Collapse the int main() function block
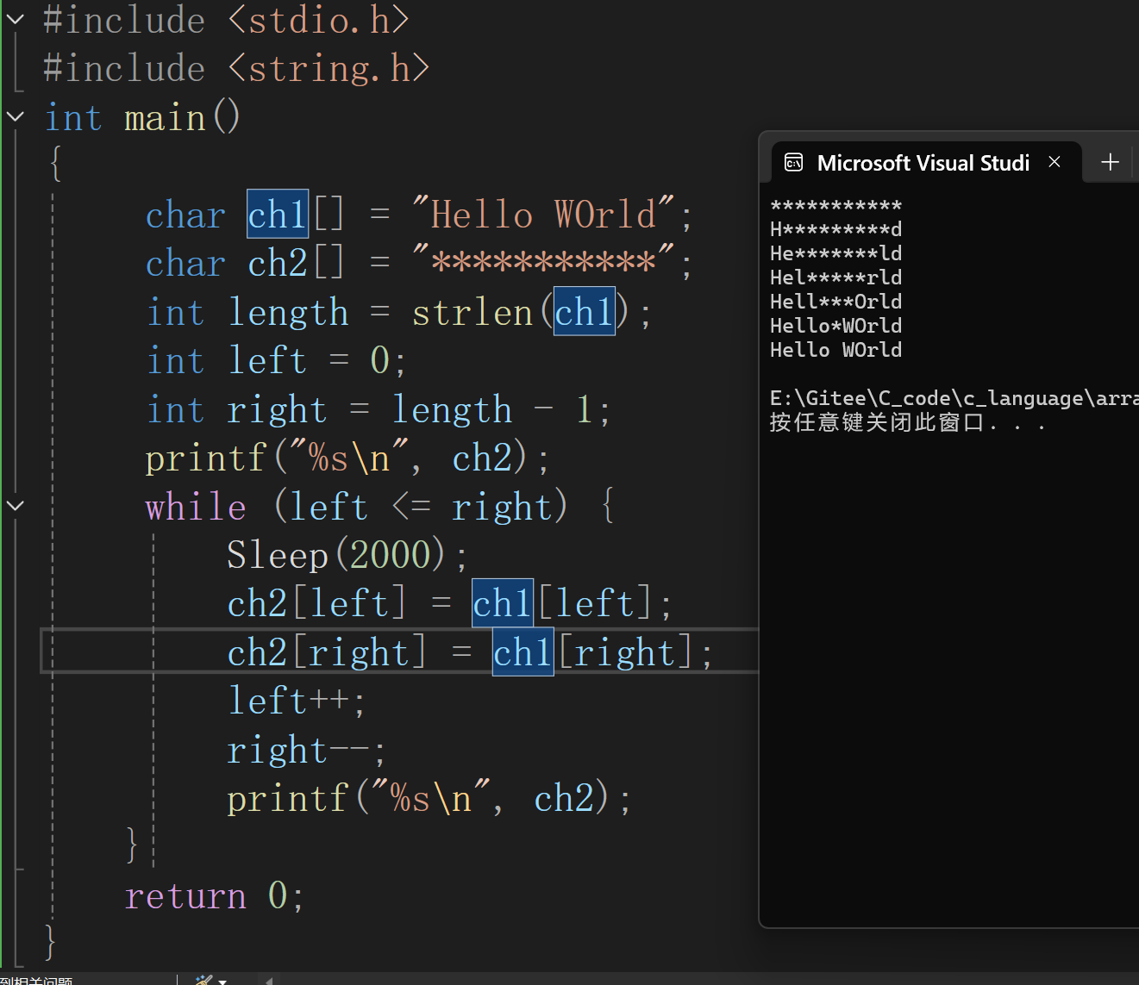 [x=16, y=115]
